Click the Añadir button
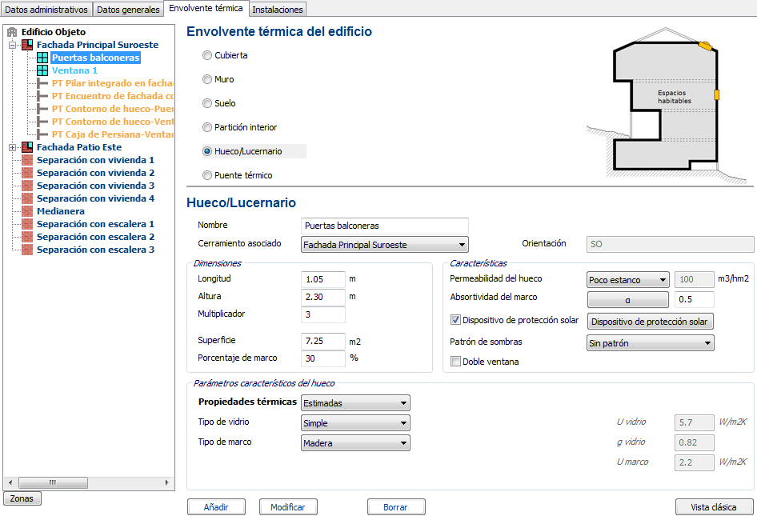Viewport: 757px width, 516px height. tap(216, 506)
